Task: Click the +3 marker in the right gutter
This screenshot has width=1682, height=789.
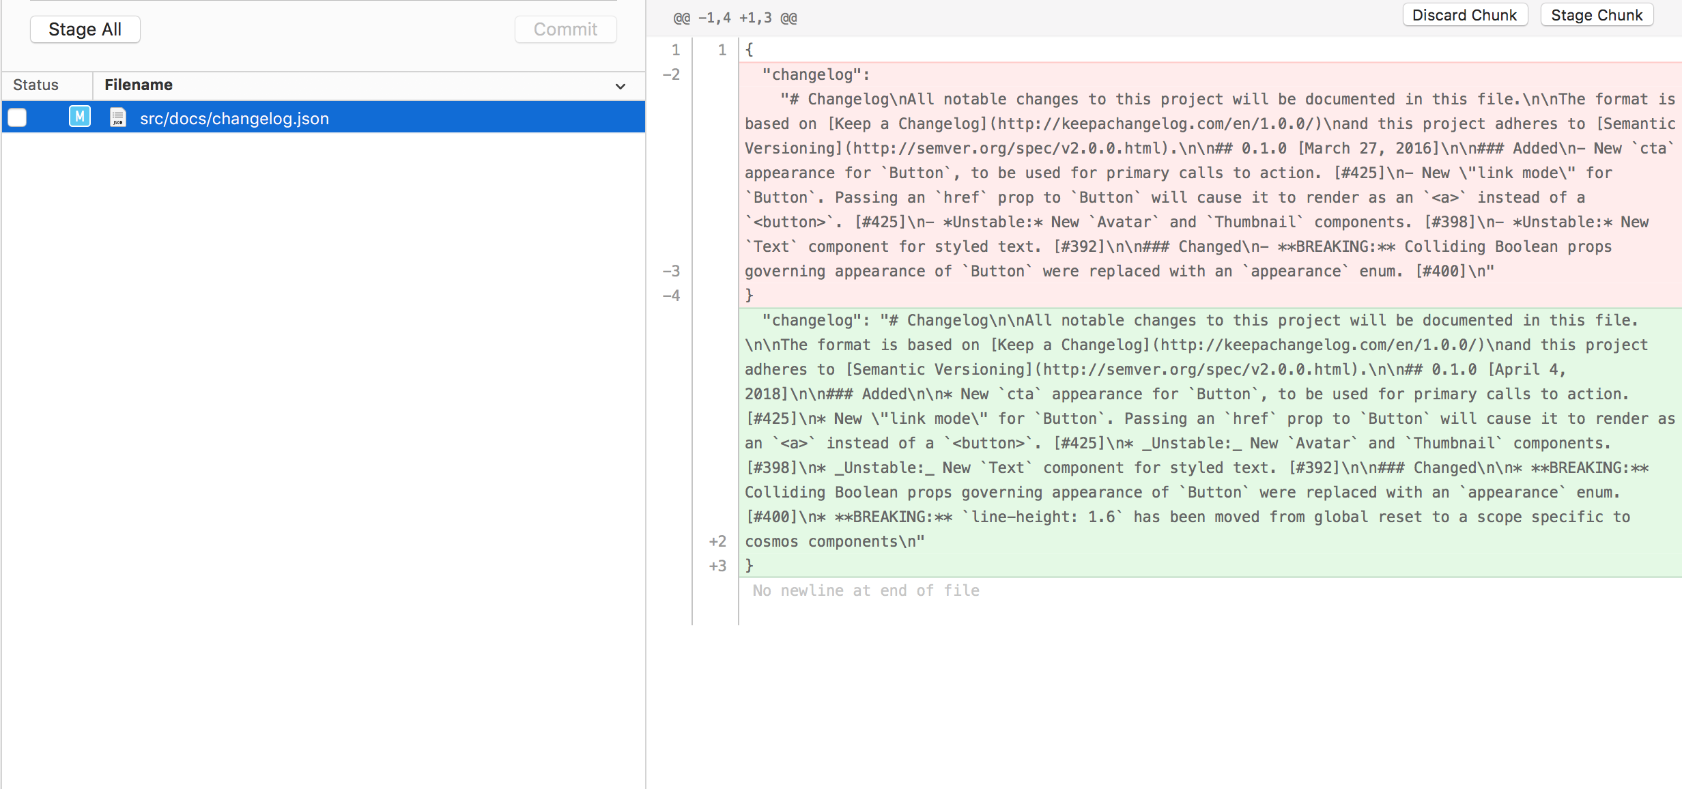Action: (717, 565)
